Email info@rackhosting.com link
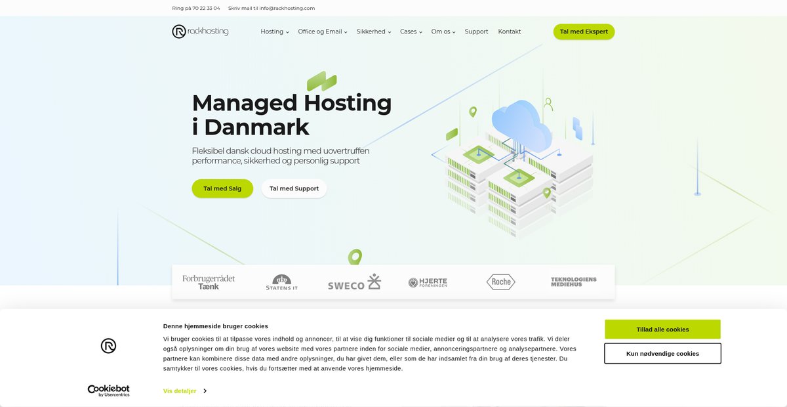 coord(272,8)
